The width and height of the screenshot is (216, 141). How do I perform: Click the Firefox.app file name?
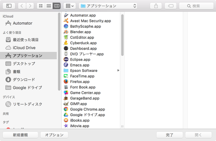tap(80, 82)
